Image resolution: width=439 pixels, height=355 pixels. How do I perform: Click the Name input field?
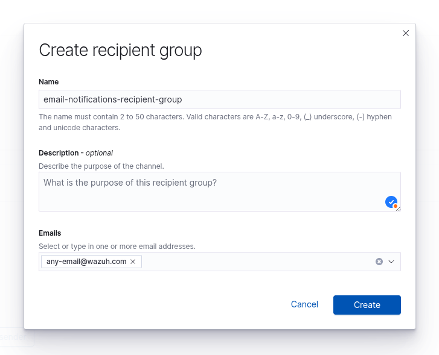pyautogui.click(x=220, y=99)
